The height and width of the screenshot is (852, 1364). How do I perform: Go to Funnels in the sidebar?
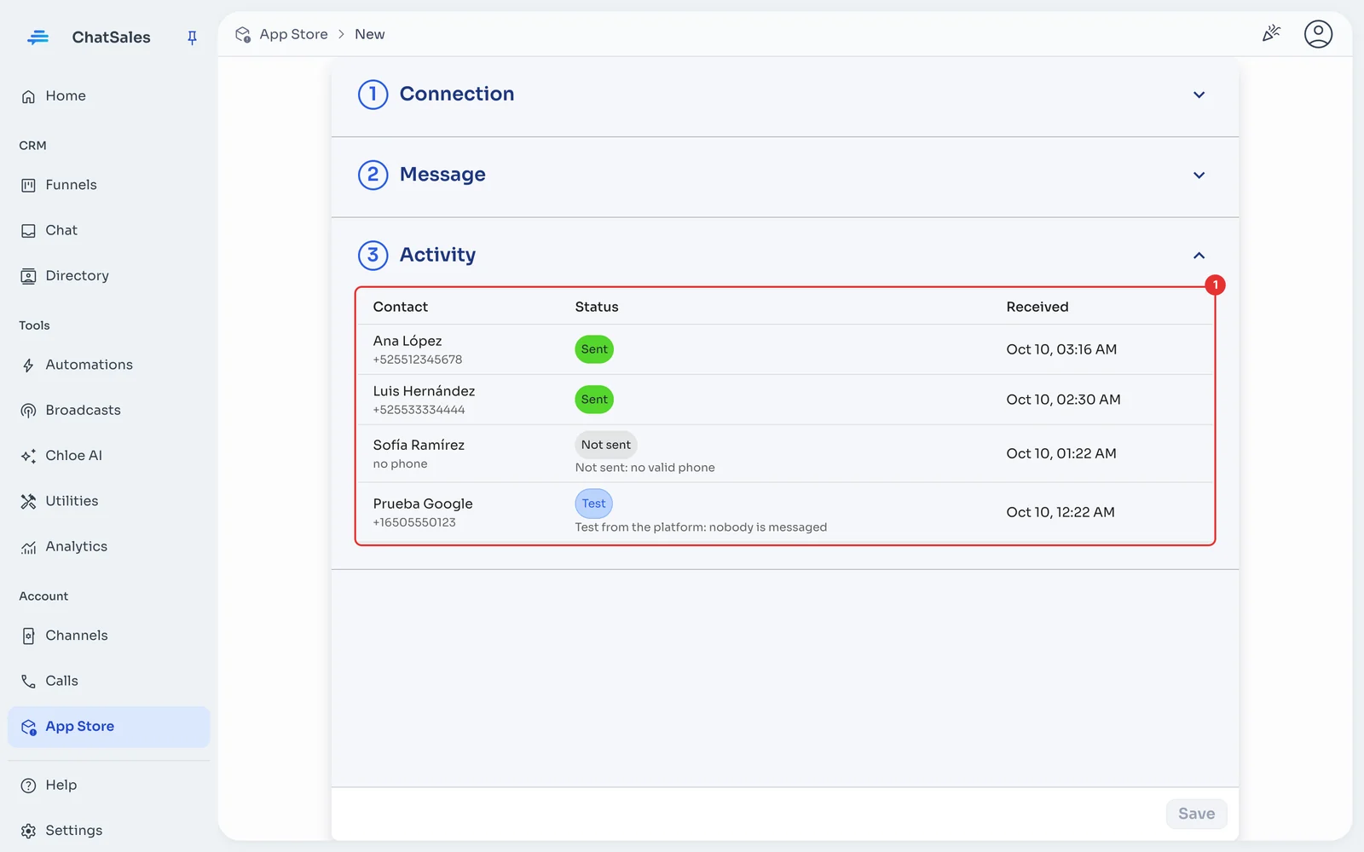(x=108, y=185)
